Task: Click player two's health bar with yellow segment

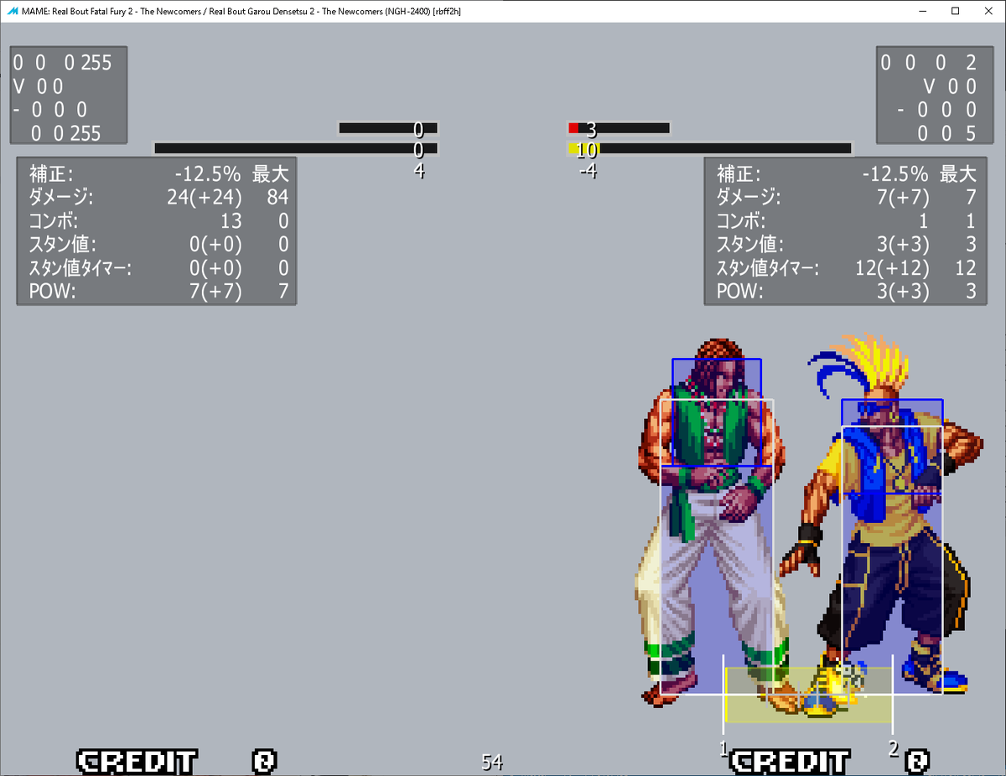Action: pos(709,148)
